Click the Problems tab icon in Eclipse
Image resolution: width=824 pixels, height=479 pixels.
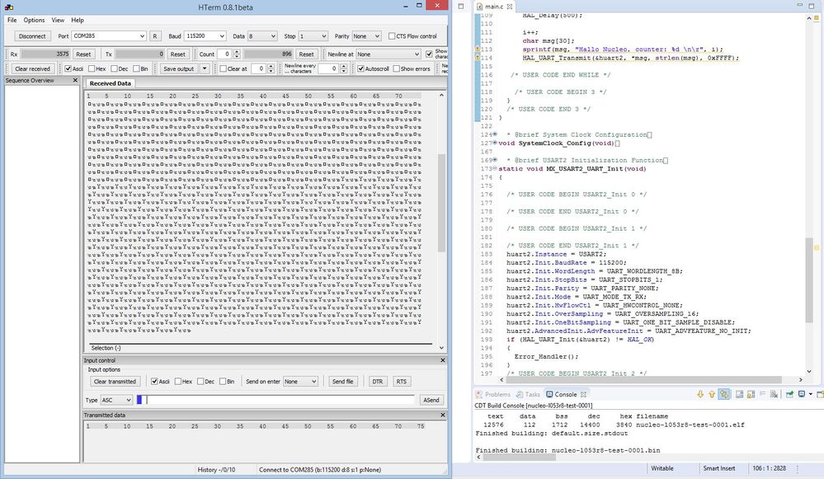pyautogui.click(x=478, y=394)
